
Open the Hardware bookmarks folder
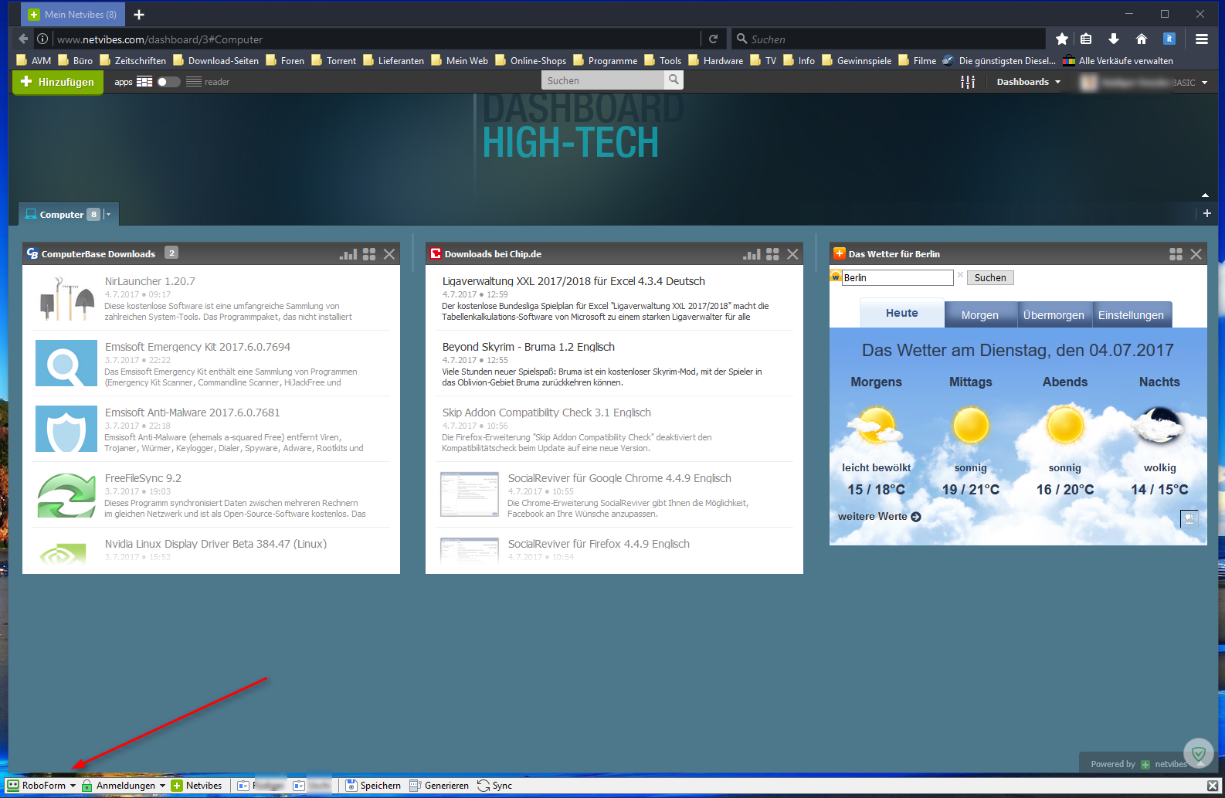coord(716,60)
